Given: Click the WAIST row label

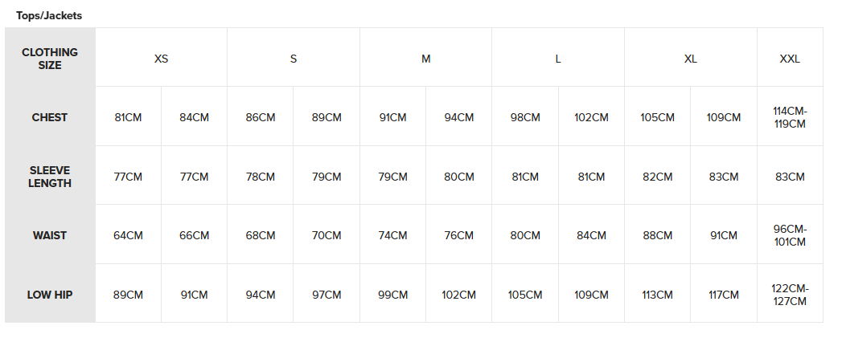Looking at the screenshot, I should click(x=50, y=235).
